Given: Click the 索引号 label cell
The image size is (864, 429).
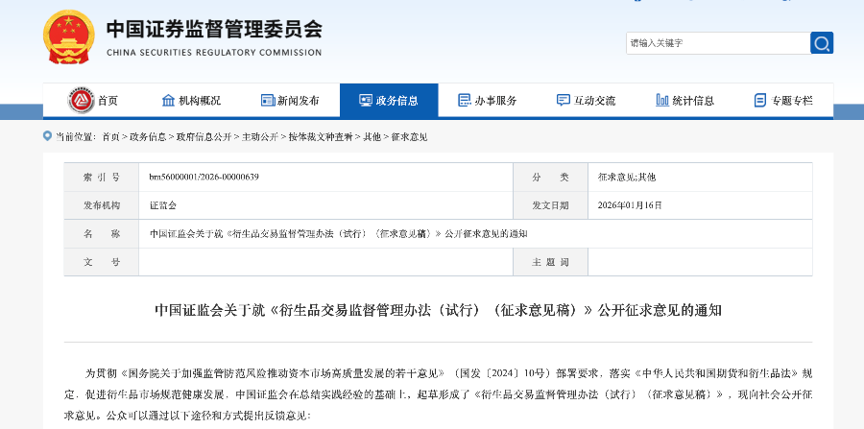Looking at the screenshot, I should [102, 178].
